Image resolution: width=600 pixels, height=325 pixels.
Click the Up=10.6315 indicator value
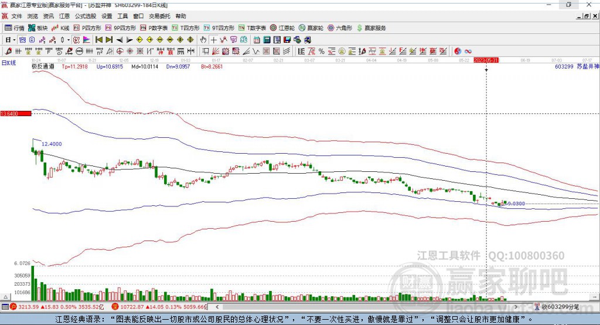(110, 66)
